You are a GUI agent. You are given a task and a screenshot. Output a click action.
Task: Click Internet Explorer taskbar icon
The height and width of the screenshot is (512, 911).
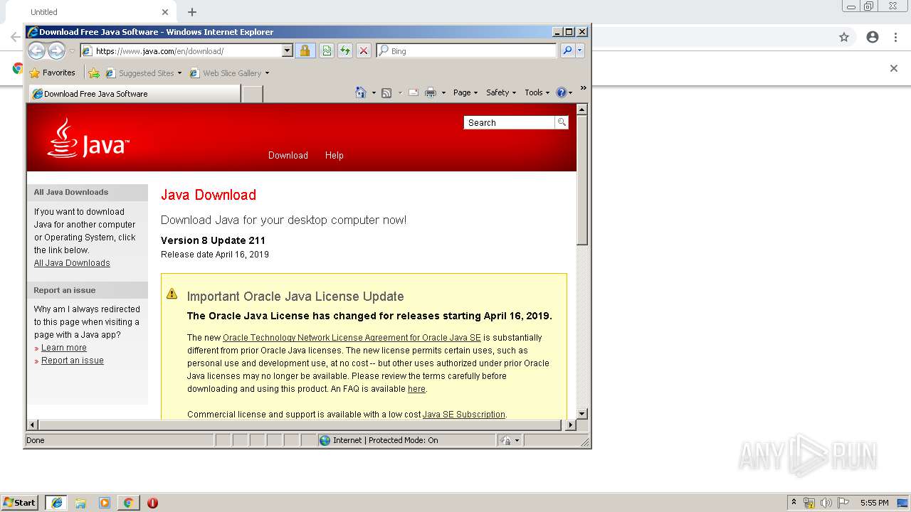57,502
